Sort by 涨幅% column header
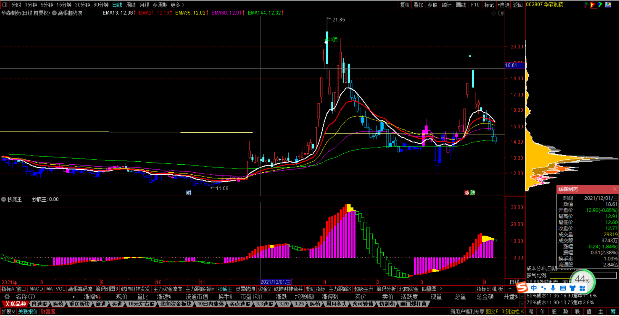Image resolution: width=619 pixels, height=316 pixels. click(92, 297)
